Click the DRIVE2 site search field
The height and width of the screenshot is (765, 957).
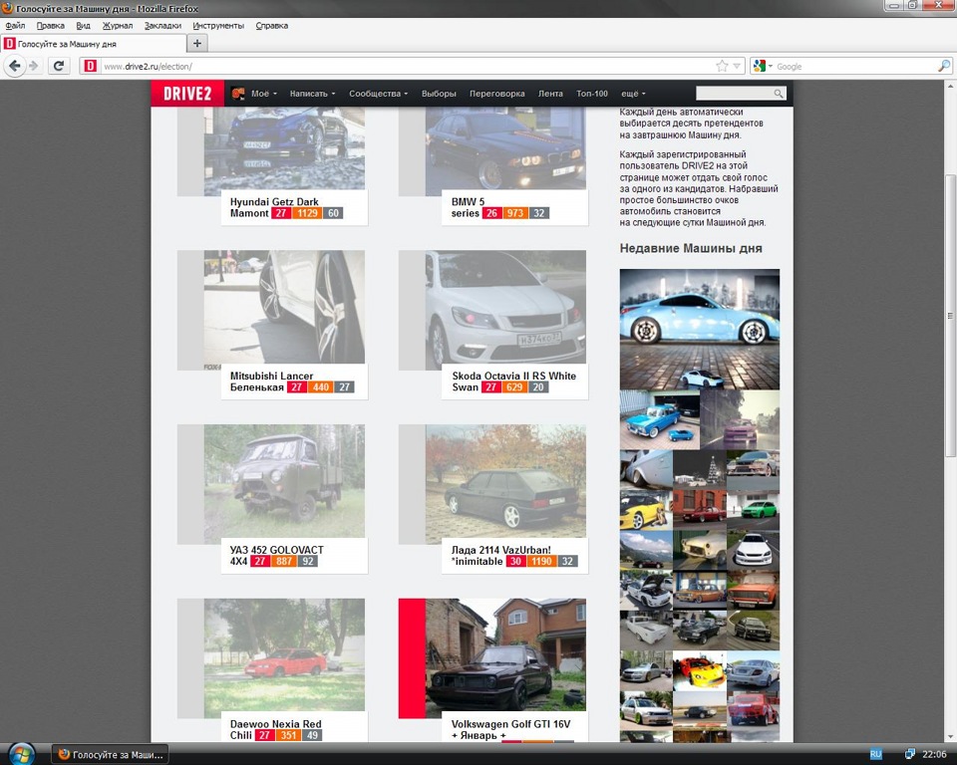(x=735, y=94)
